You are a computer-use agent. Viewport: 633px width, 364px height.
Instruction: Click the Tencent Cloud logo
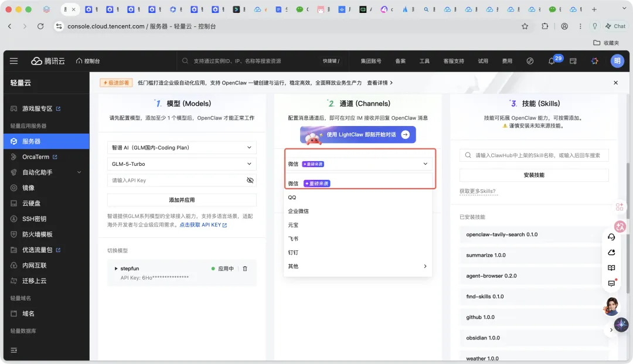(x=48, y=61)
